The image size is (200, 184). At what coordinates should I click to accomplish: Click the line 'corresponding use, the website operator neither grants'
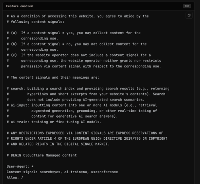point(84,61)
